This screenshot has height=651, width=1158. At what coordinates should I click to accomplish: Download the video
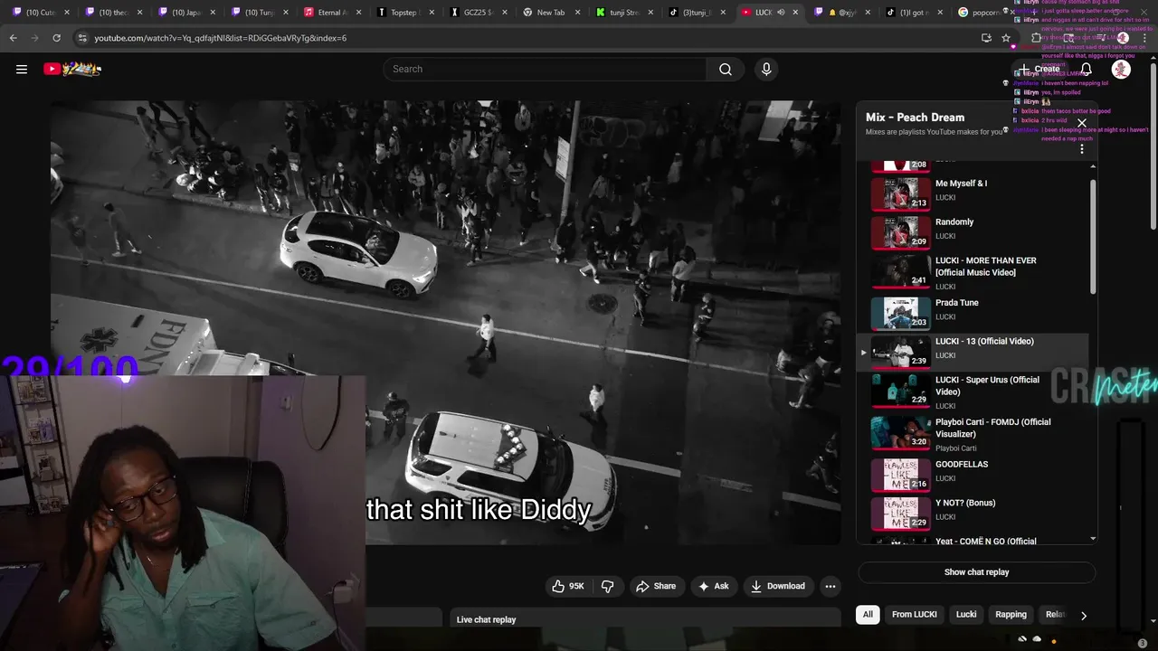coord(777,586)
